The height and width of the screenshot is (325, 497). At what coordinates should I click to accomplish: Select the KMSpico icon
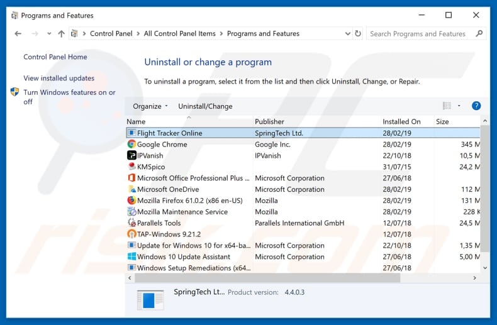pos(131,167)
